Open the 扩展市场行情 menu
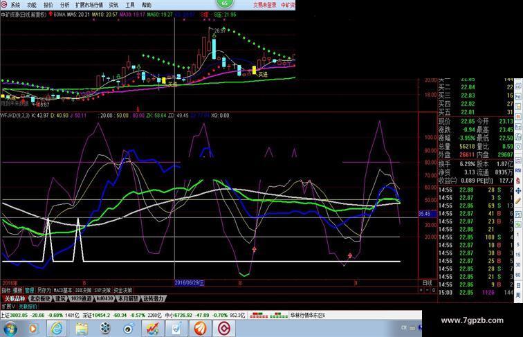 (89, 5)
